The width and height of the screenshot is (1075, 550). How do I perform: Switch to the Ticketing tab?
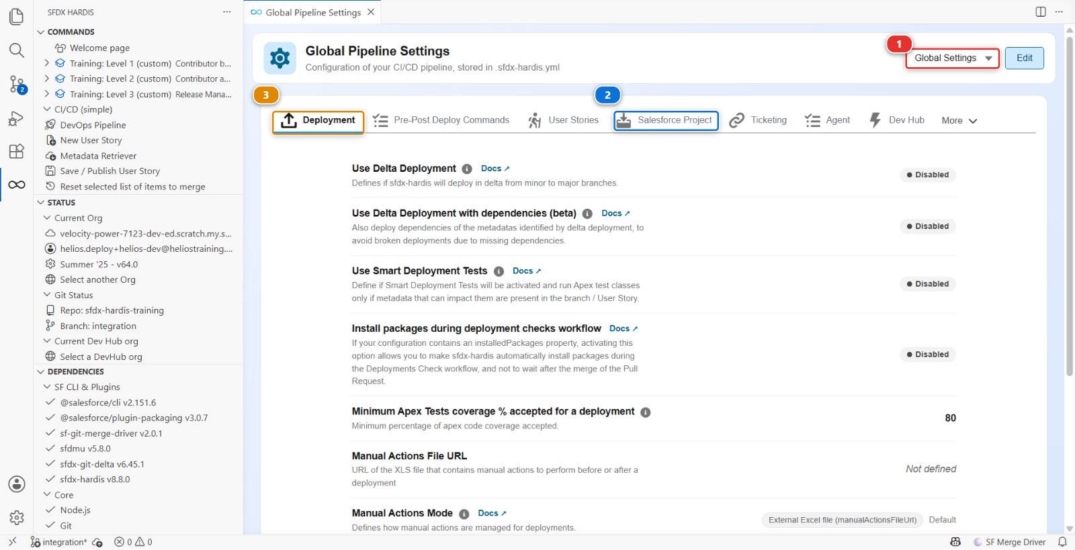click(758, 121)
